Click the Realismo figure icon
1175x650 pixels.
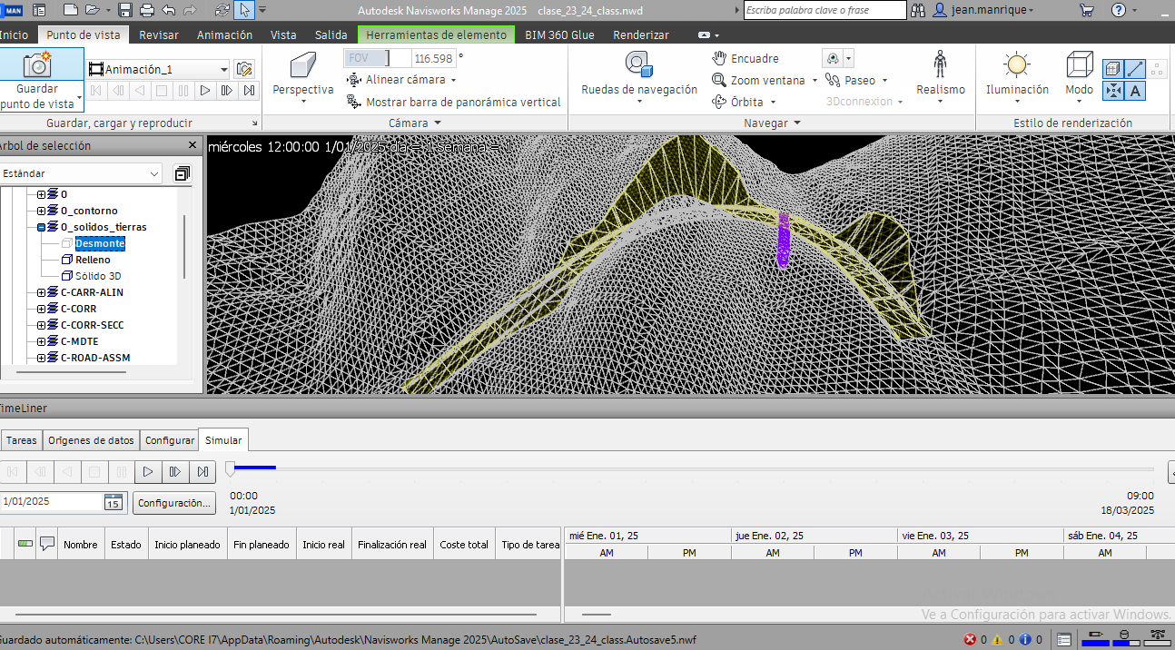[x=940, y=65]
